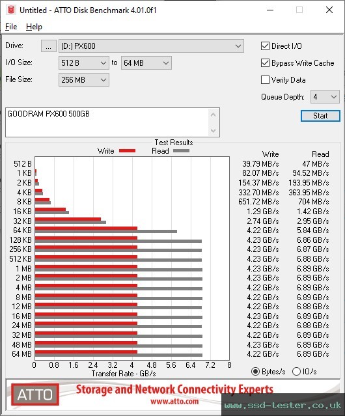345x416 pixels.
Task: Click the 2.95 GB/s read value
Action: pos(313,221)
